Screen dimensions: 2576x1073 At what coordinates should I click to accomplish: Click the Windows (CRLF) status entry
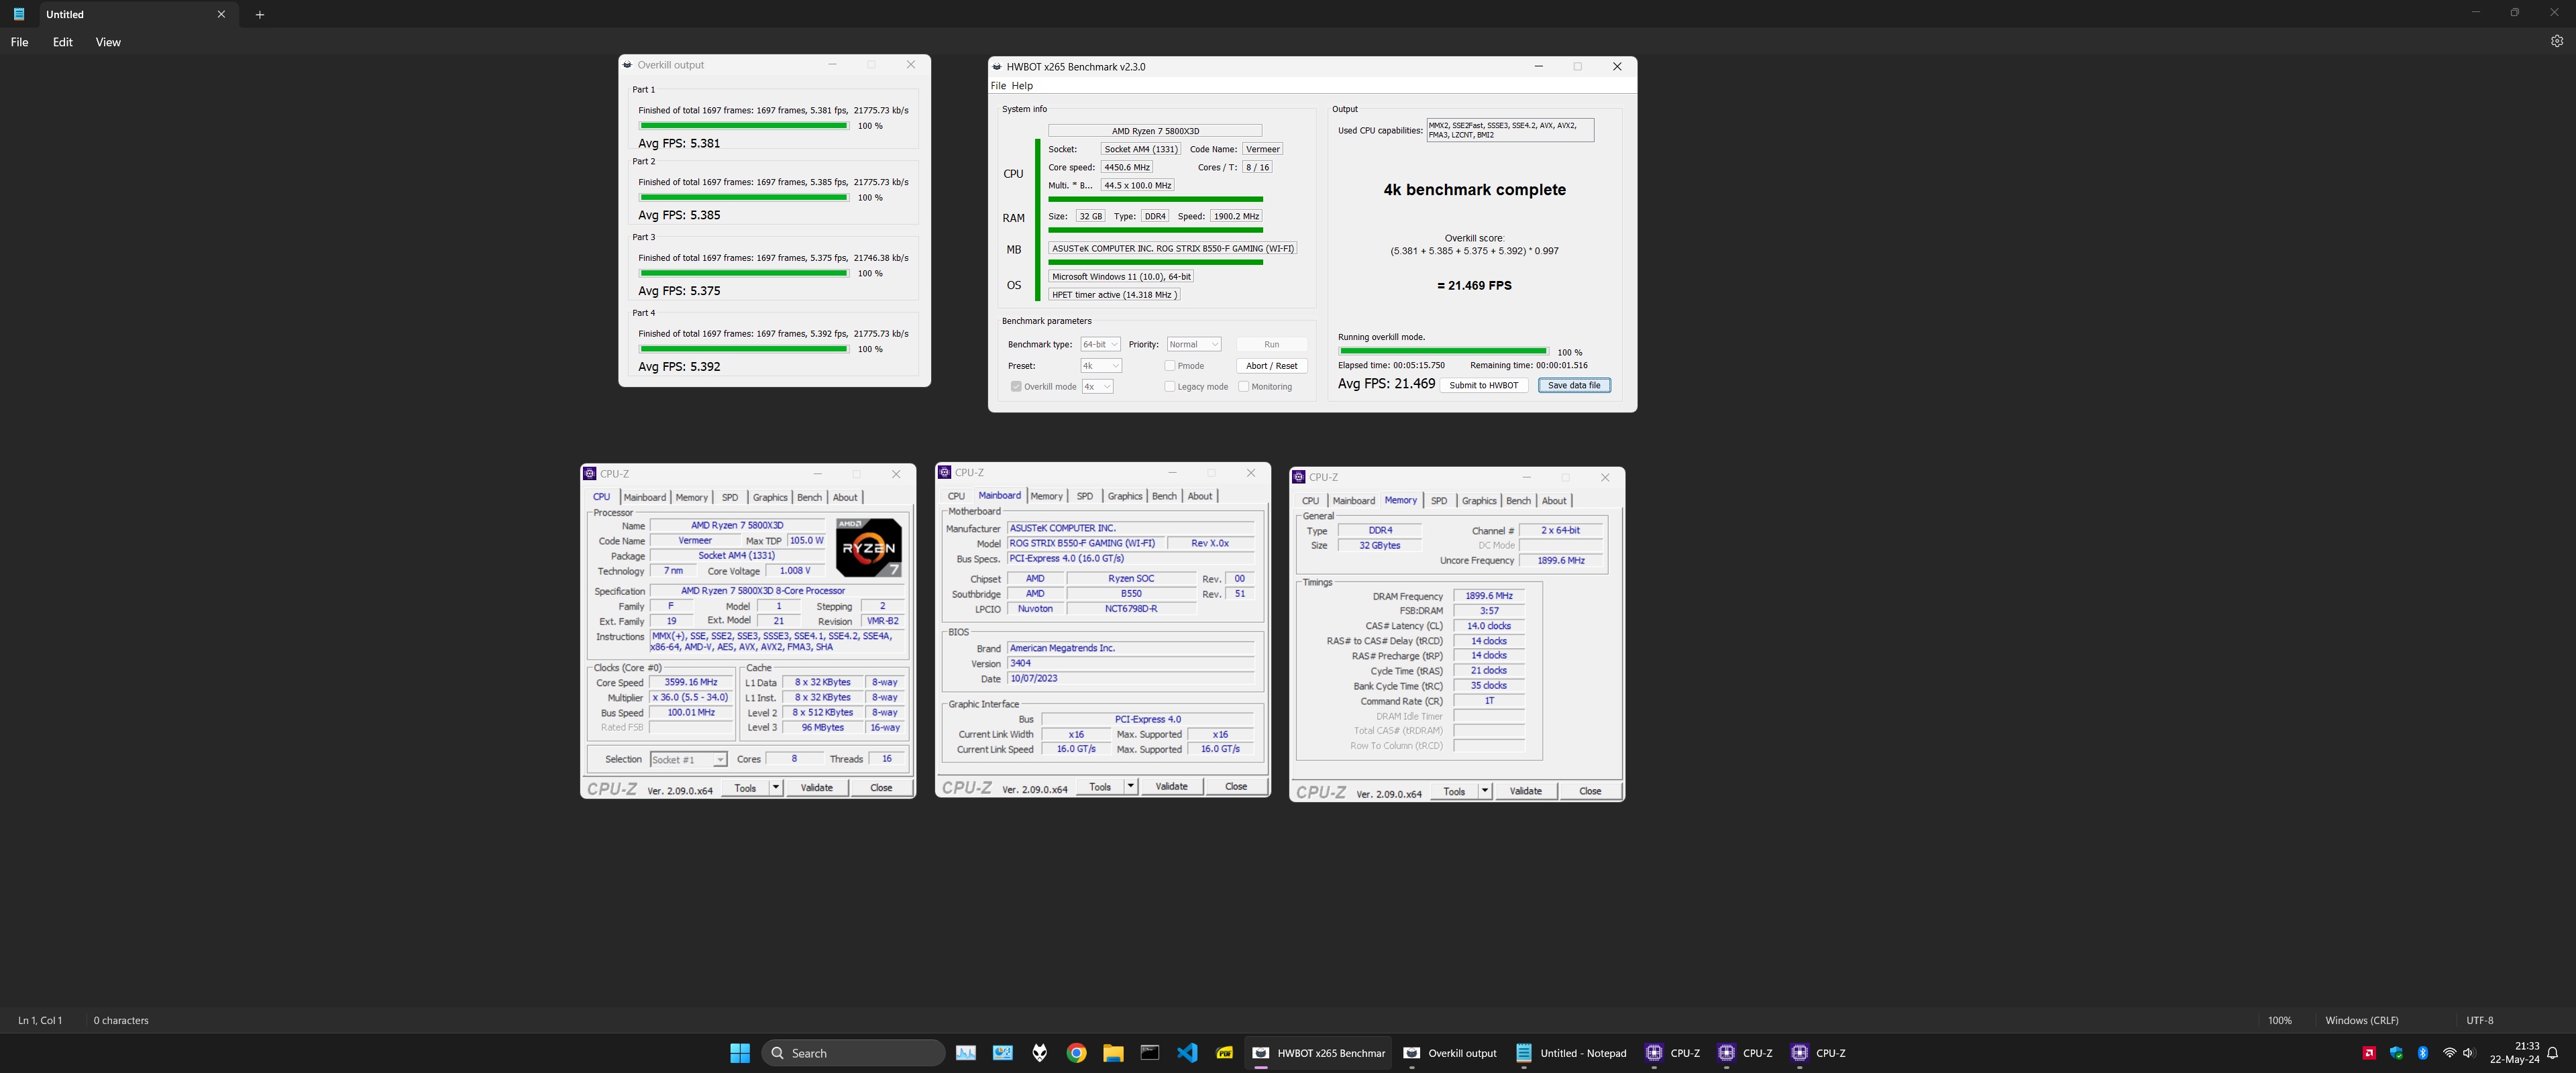(2361, 1020)
